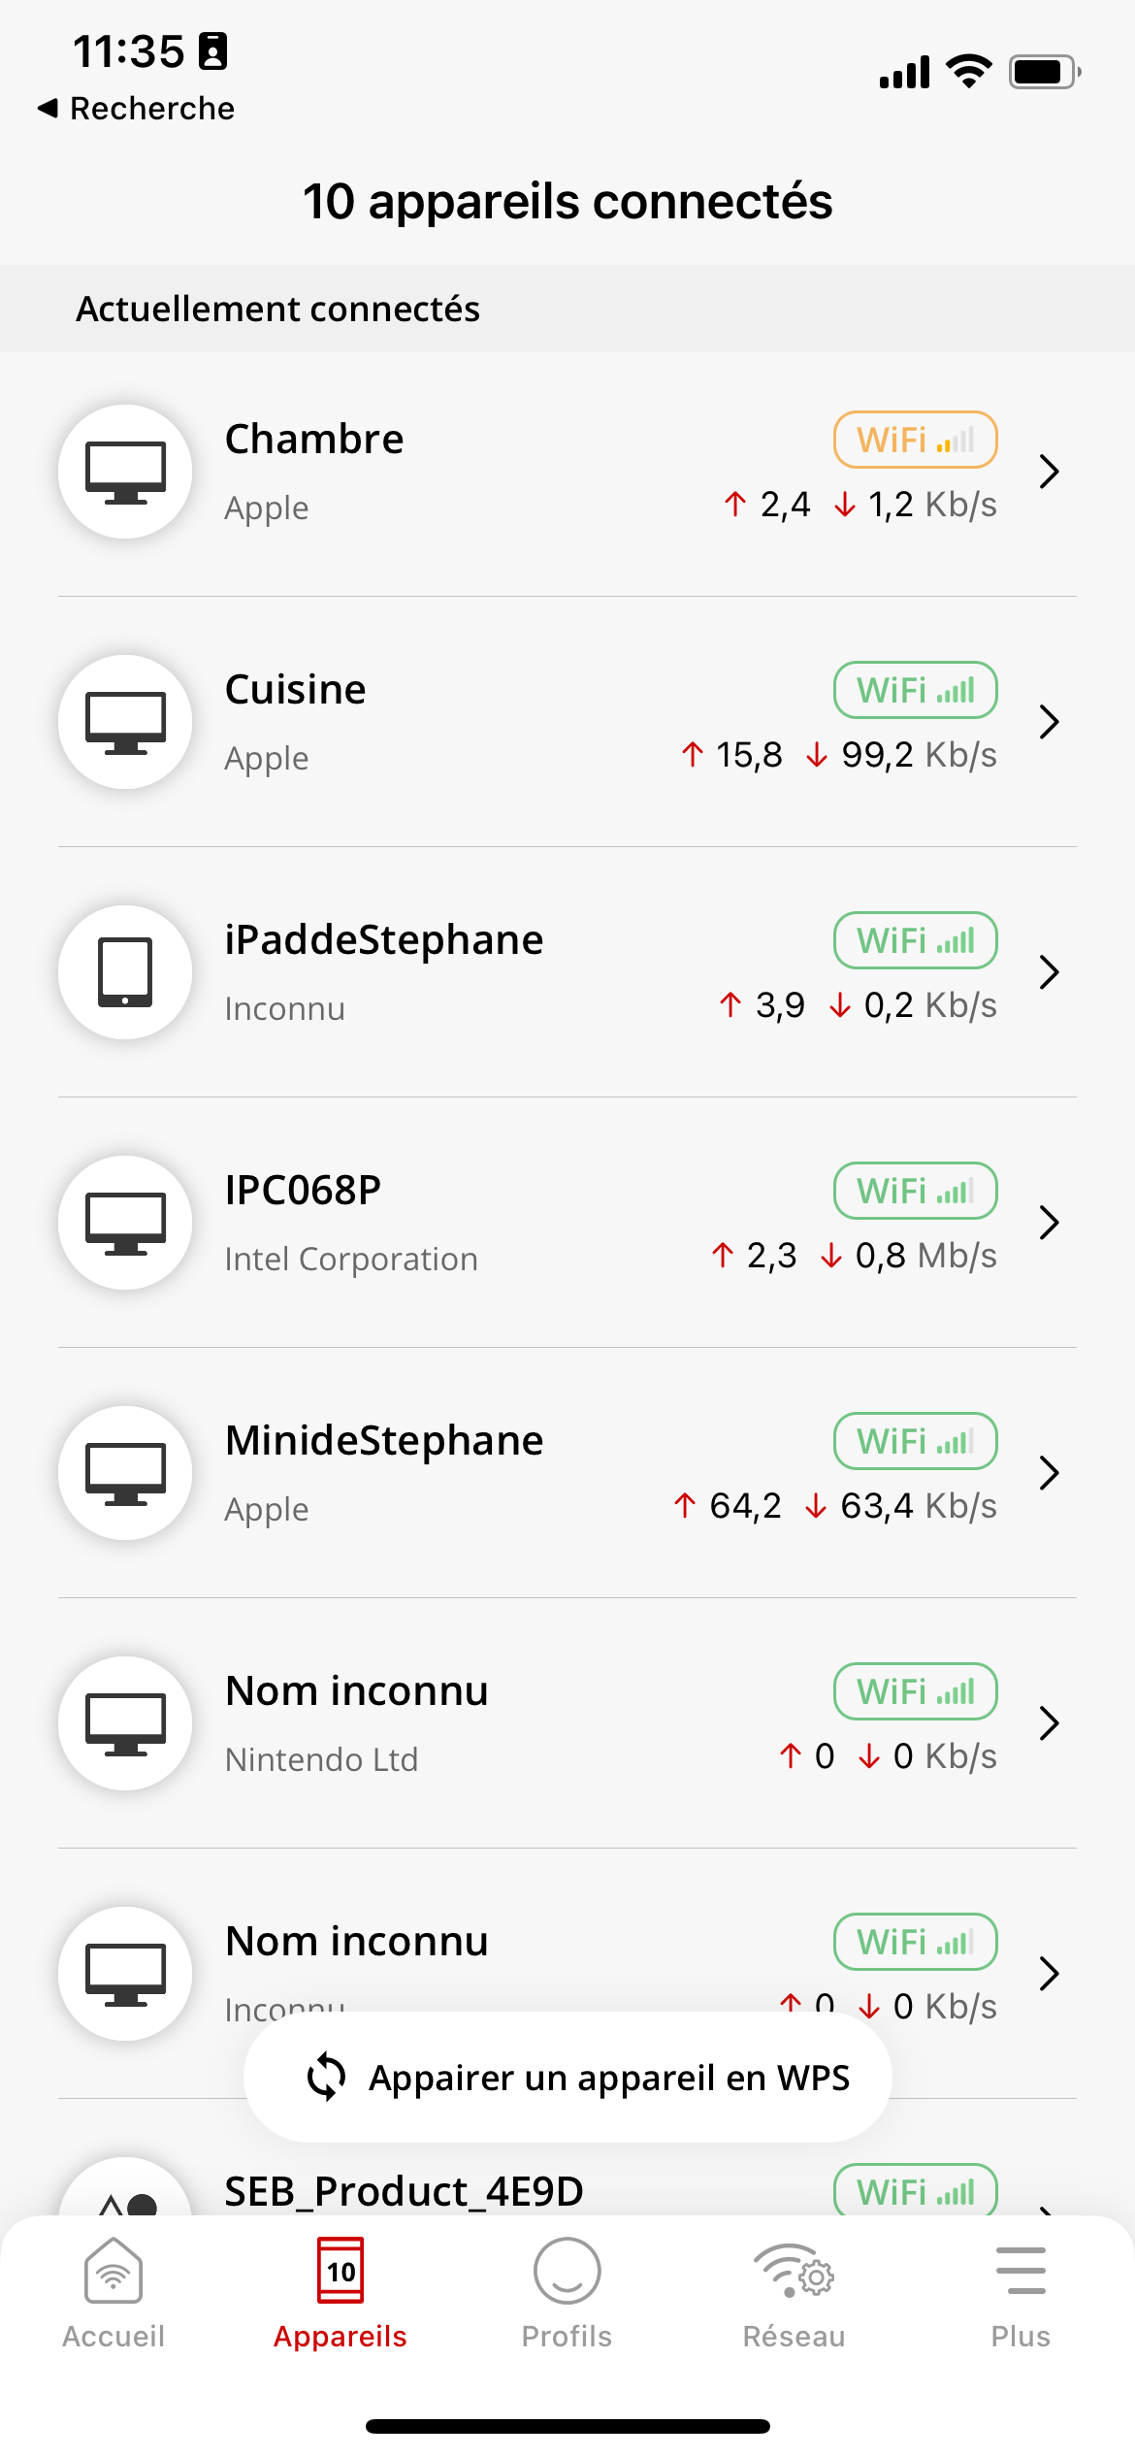Expand Cuisine device details via chevron
The image size is (1135, 2457).
pos(1049,722)
